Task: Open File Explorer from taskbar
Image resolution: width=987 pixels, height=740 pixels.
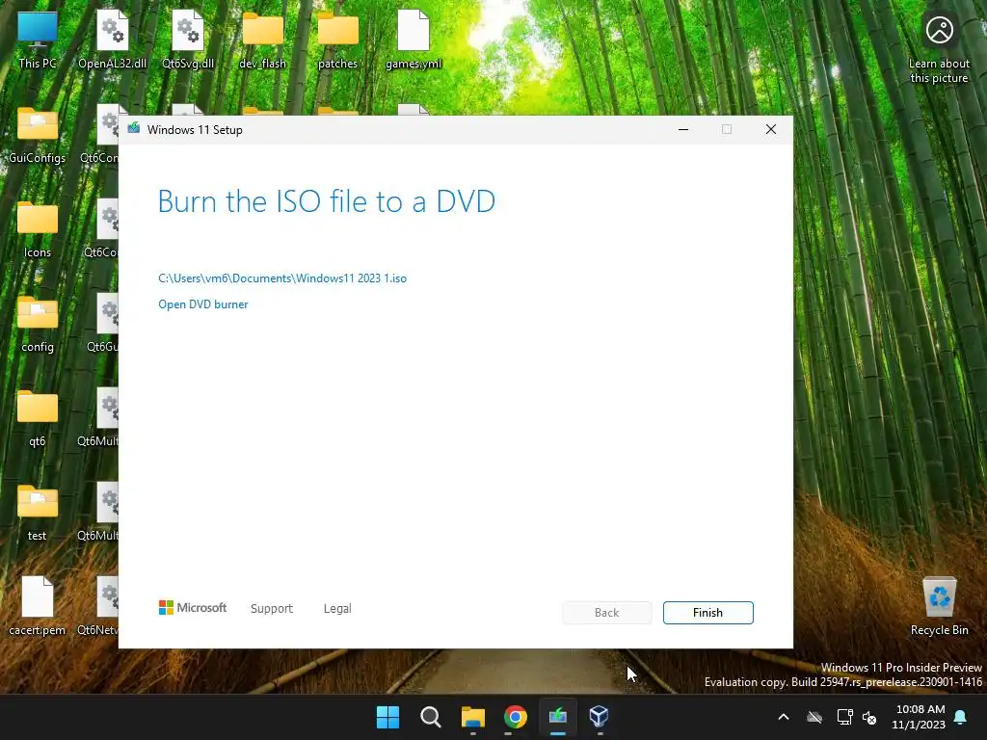Action: pos(472,717)
